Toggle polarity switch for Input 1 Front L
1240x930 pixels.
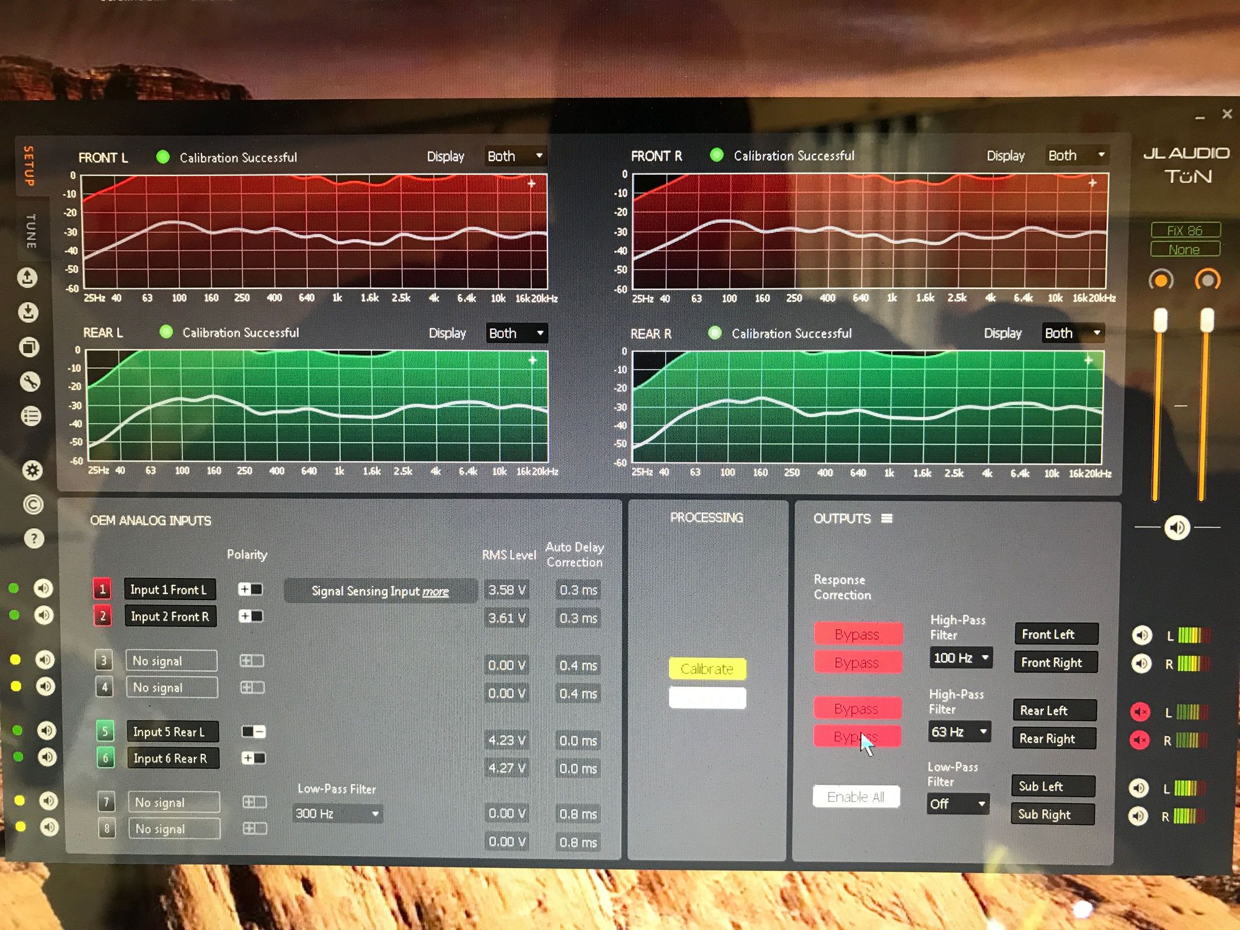tap(250, 589)
